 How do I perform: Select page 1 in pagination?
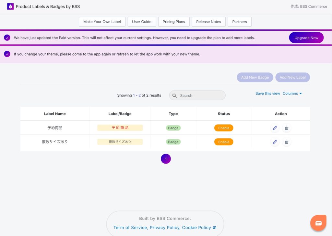tap(166, 159)
